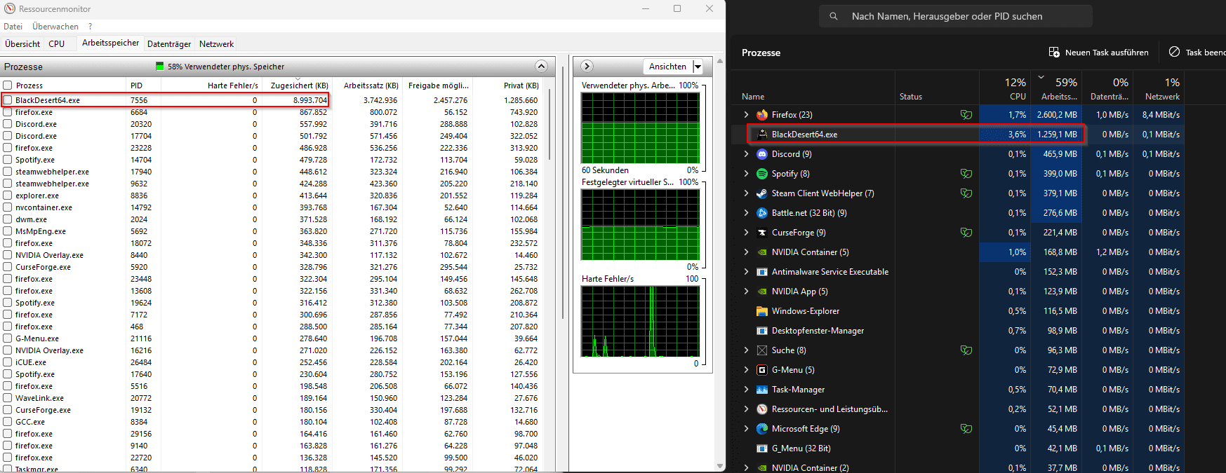The image size is (1226, 473).
Task: Click in the Task Manager search field
Action: click(955, 16)
